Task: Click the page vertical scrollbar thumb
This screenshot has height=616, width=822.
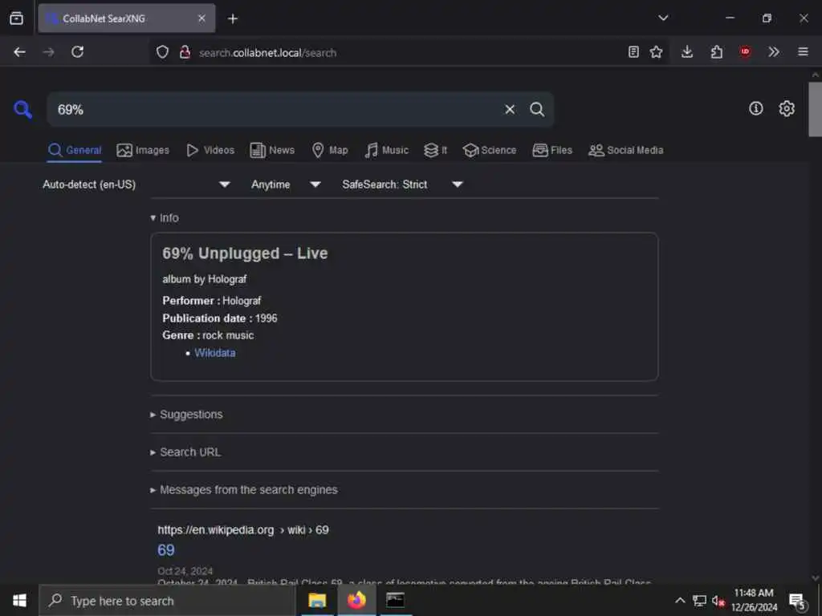Action: pyautogui.click(x=816, y=109)
